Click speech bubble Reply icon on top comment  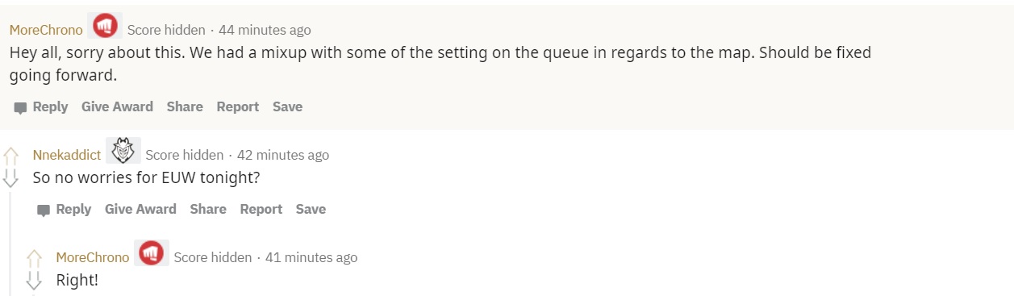point(20,107)
